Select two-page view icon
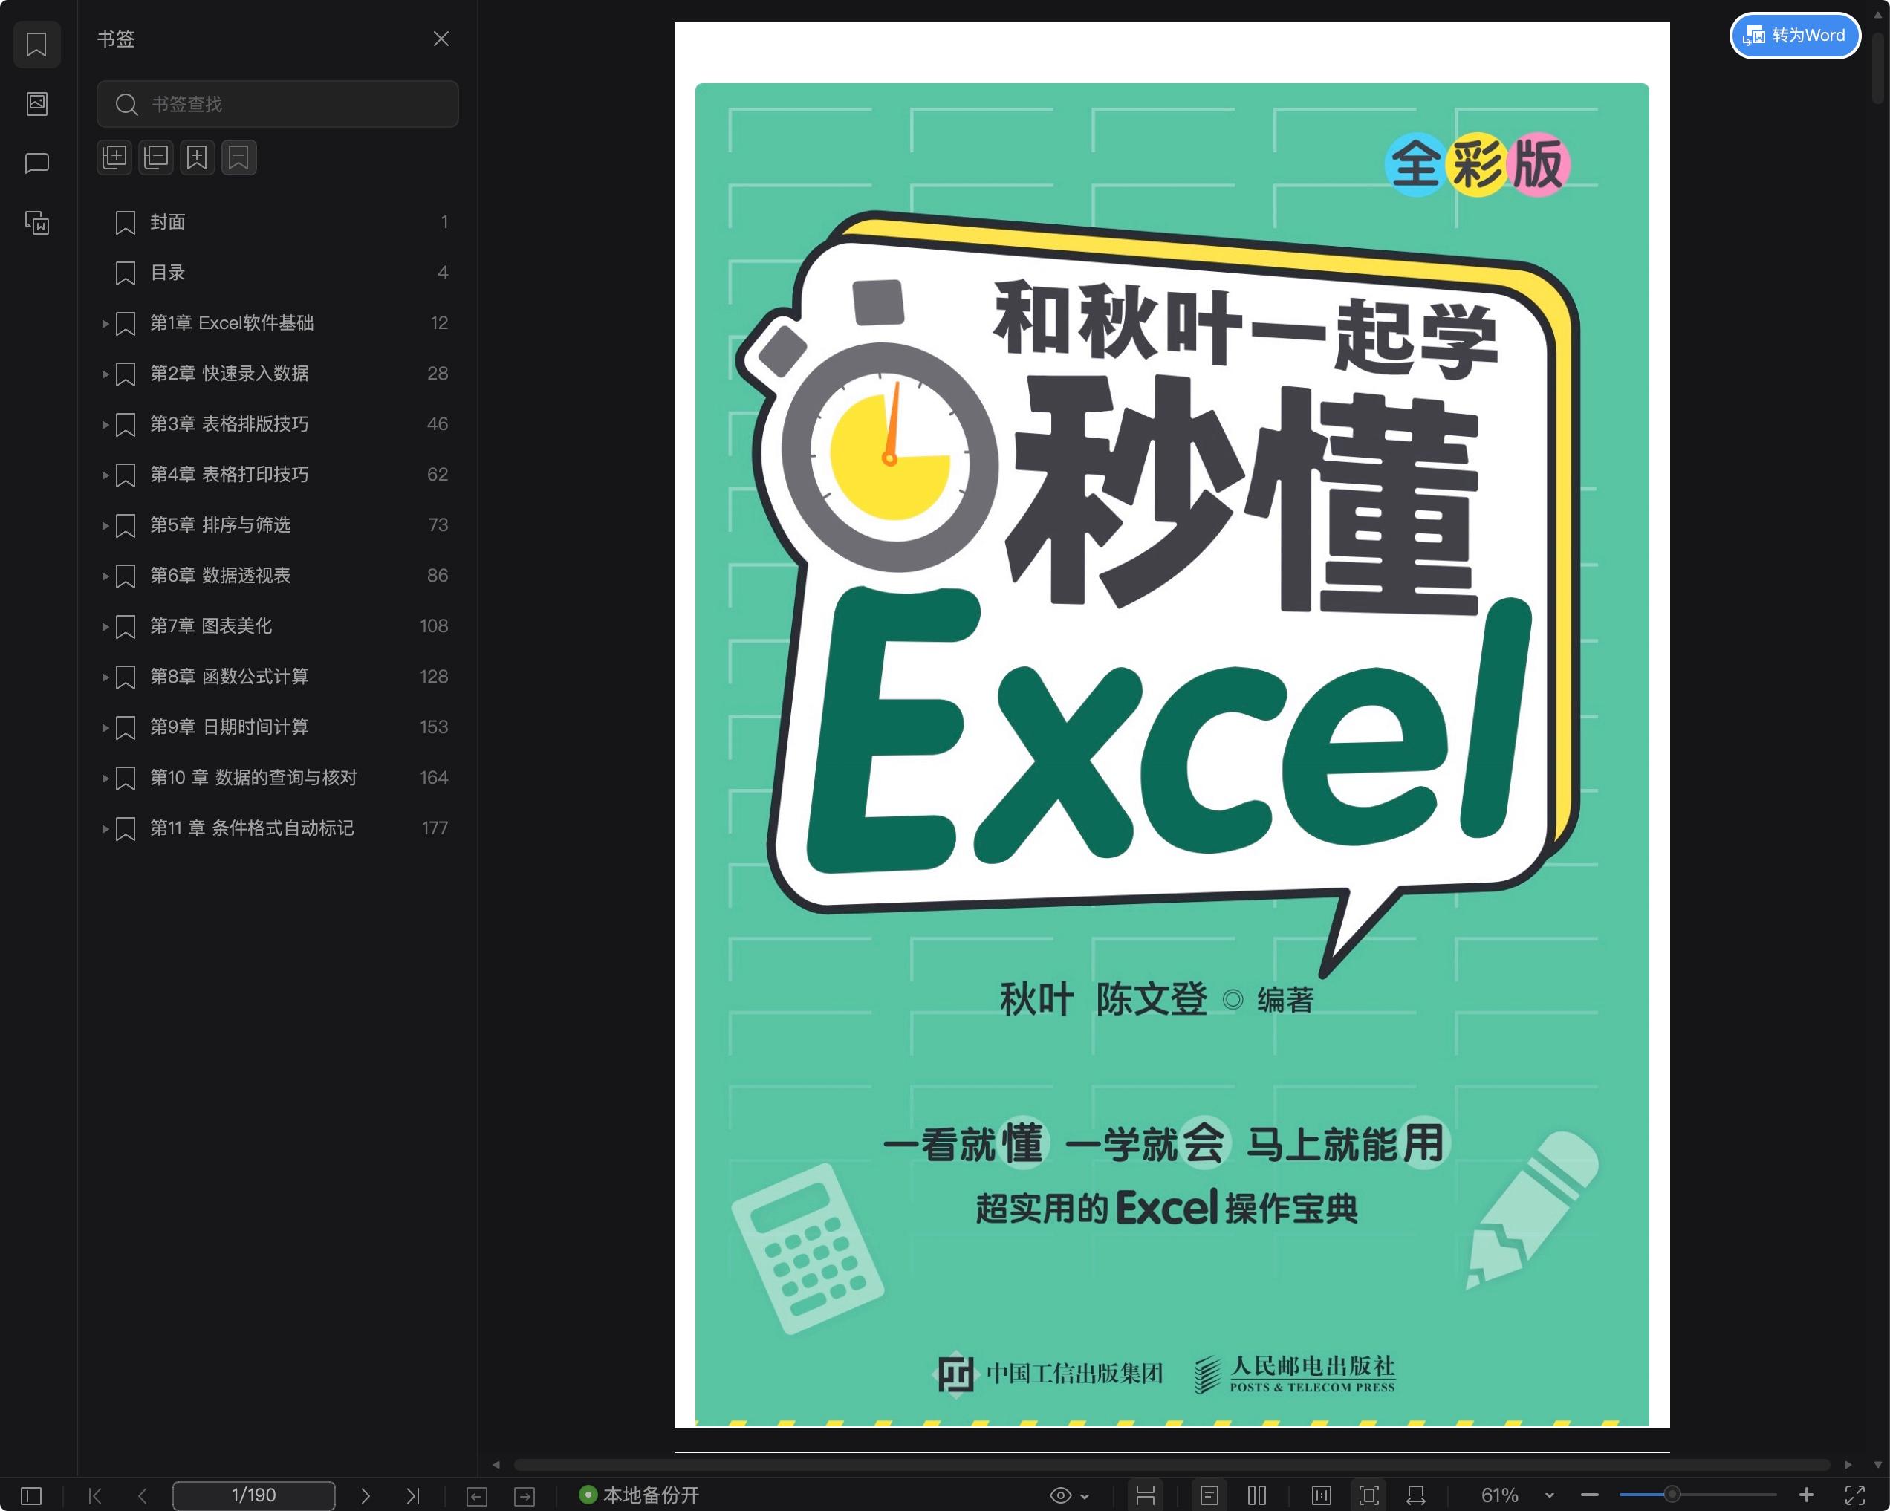 coord(1256,1495)
